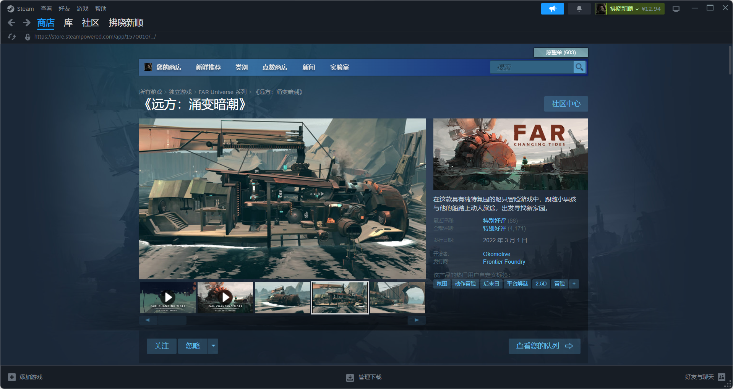Click the 社区中心 button
The height and width of the screenshot is (389, 733).
click(566, 104)
